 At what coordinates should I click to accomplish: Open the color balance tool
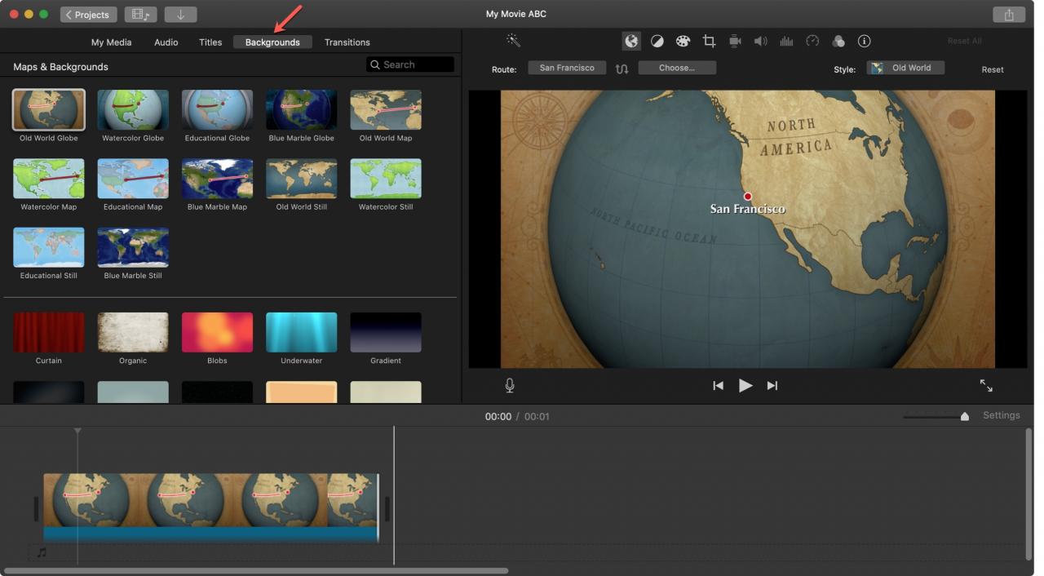pyautogui.click(x=657, y=41)
